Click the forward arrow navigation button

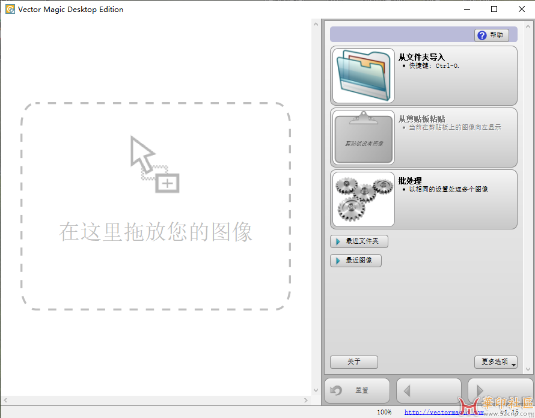[501, 391]
